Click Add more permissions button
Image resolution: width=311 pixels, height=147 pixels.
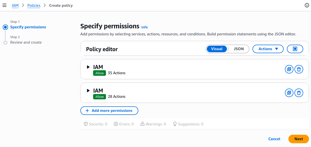click(109, 111)
